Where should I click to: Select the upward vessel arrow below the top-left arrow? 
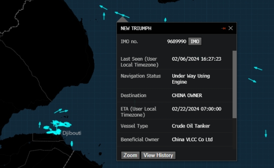click(x=104, y=16)
